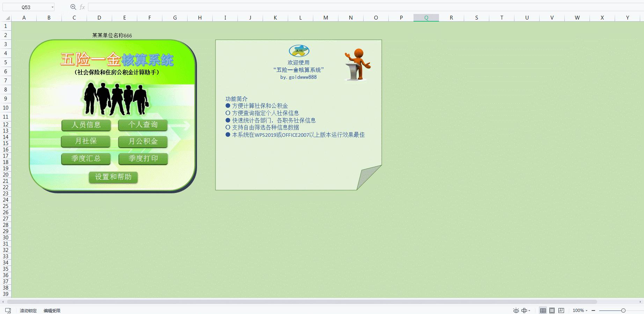Click the JLYX logo icon above the welcome text
Screen dimensions: 644x314
299,51
